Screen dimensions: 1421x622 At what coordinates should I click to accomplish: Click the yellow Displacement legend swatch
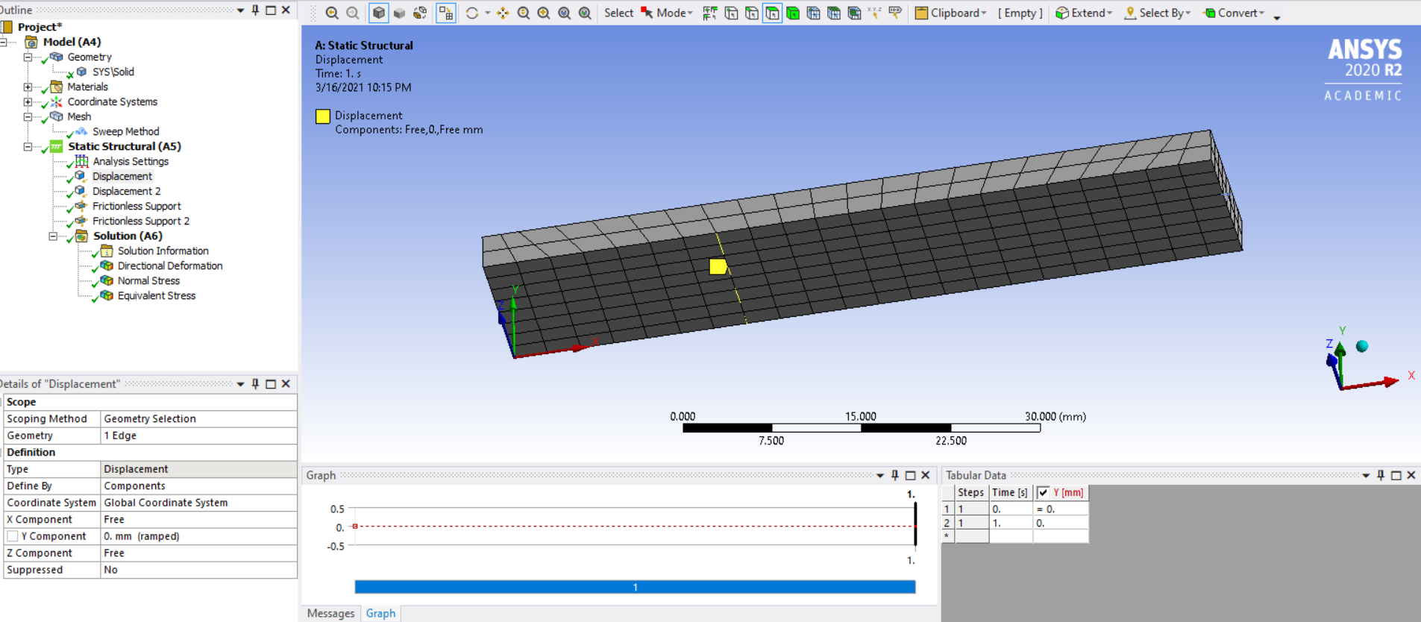(323, 116)
